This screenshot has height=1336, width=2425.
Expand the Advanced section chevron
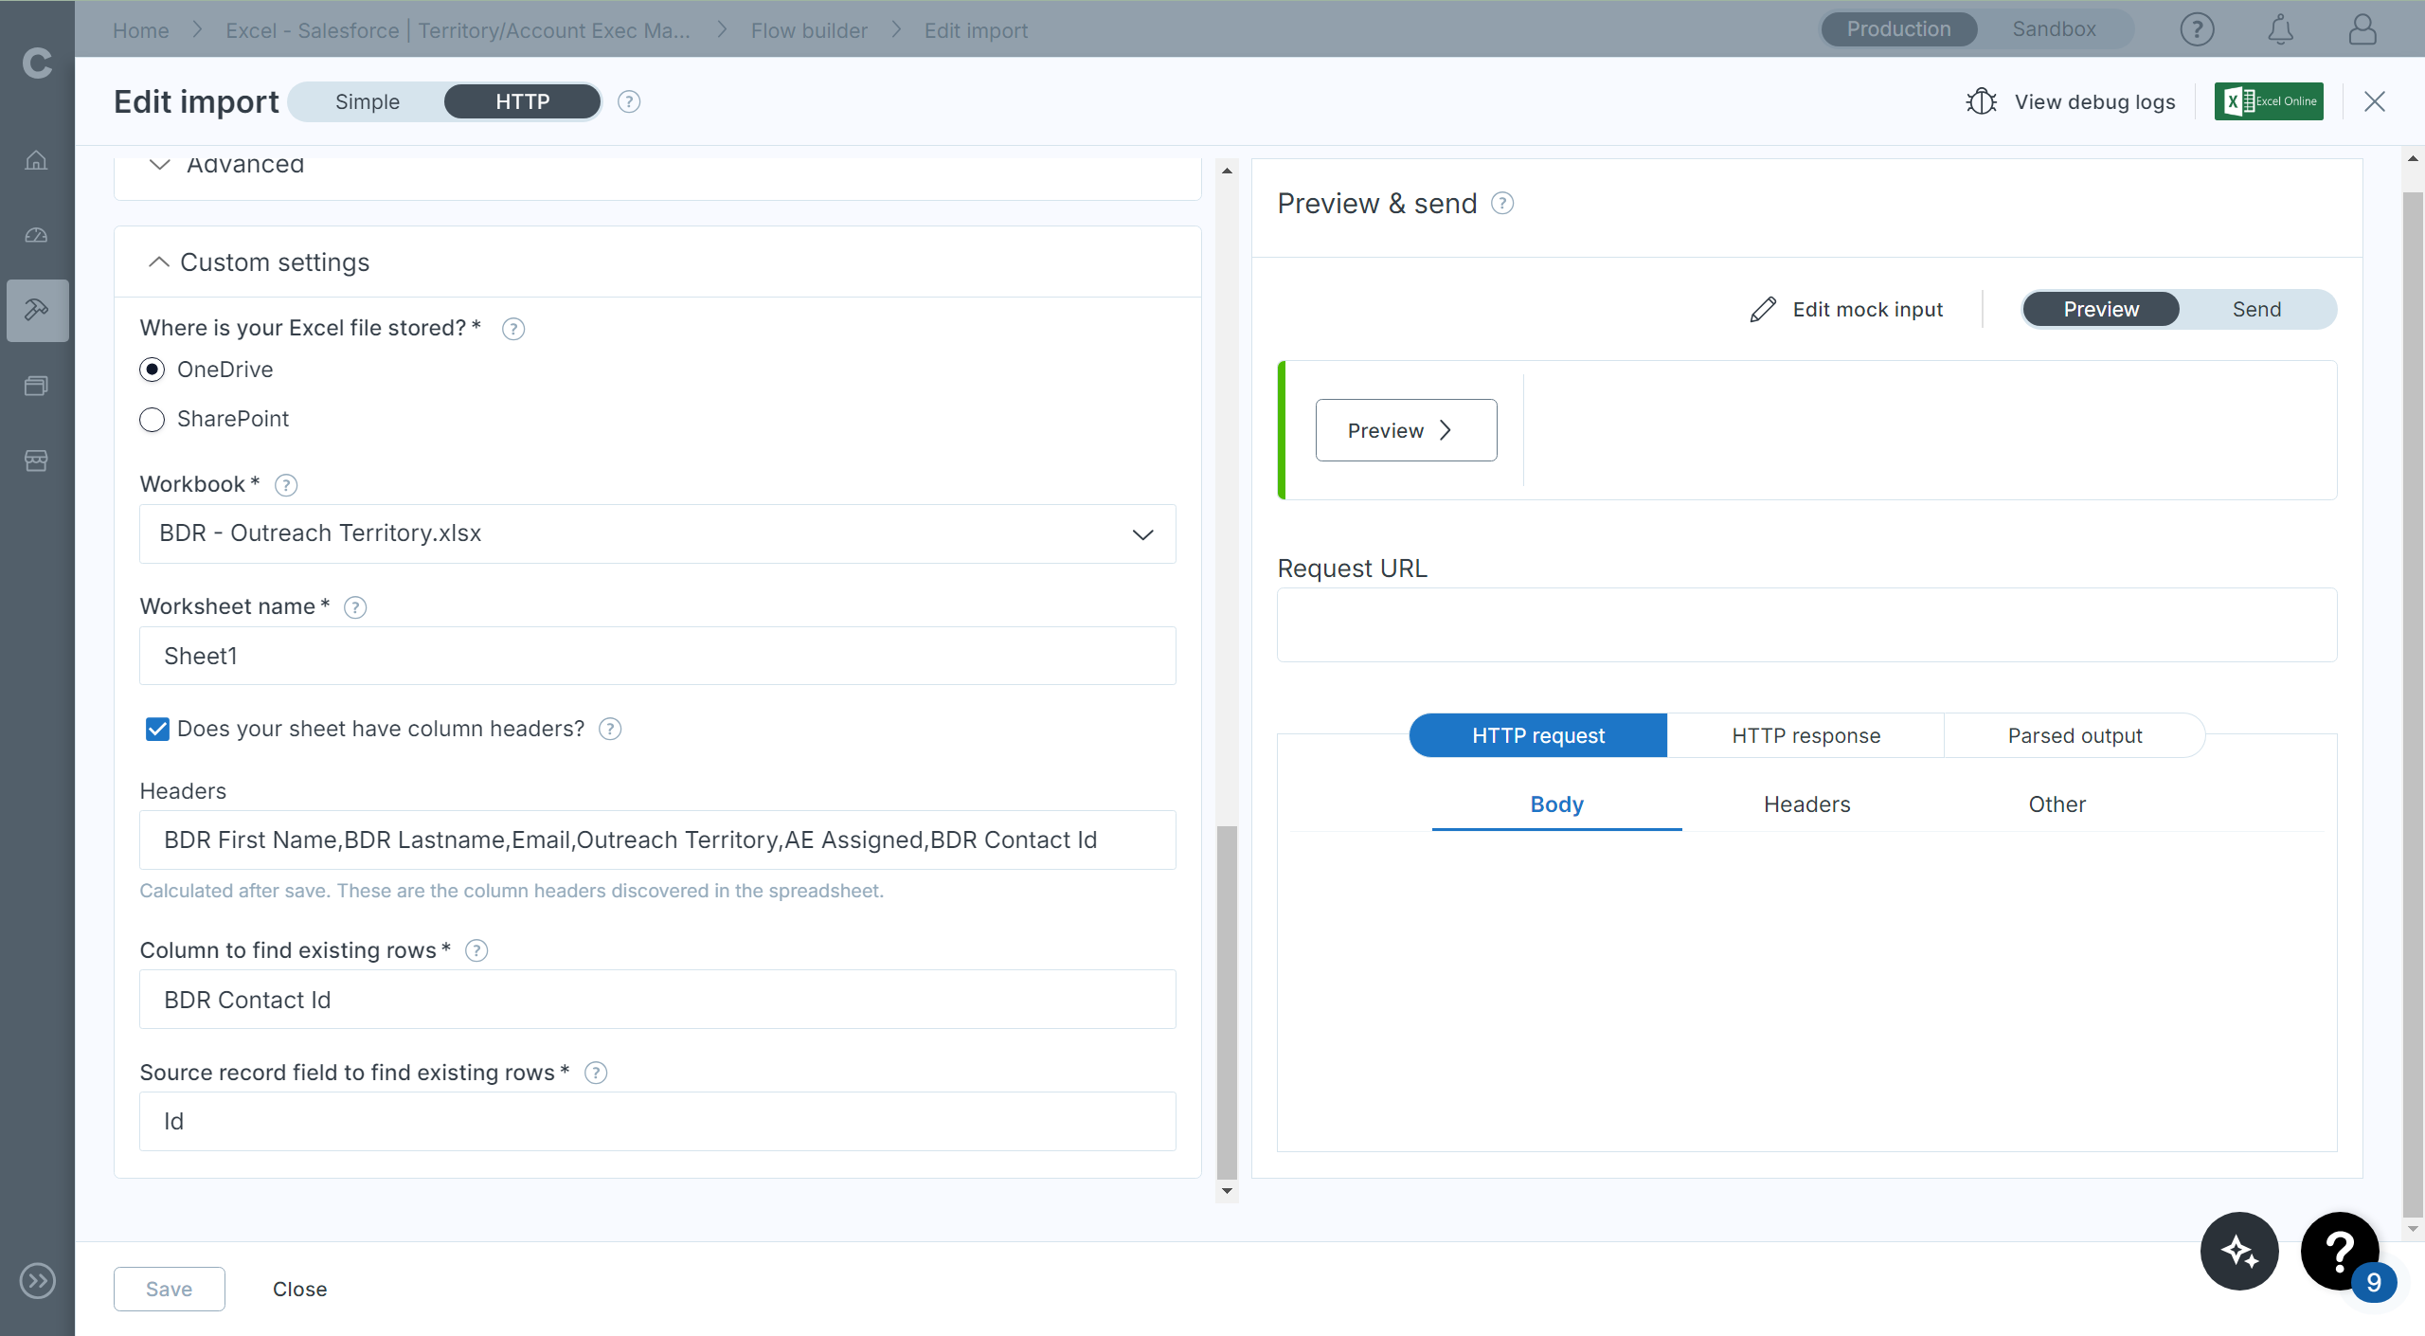point(159,165)
